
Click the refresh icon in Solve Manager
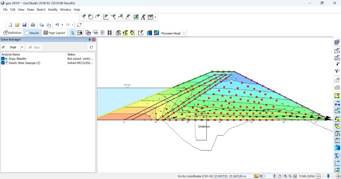pos(91,47)
